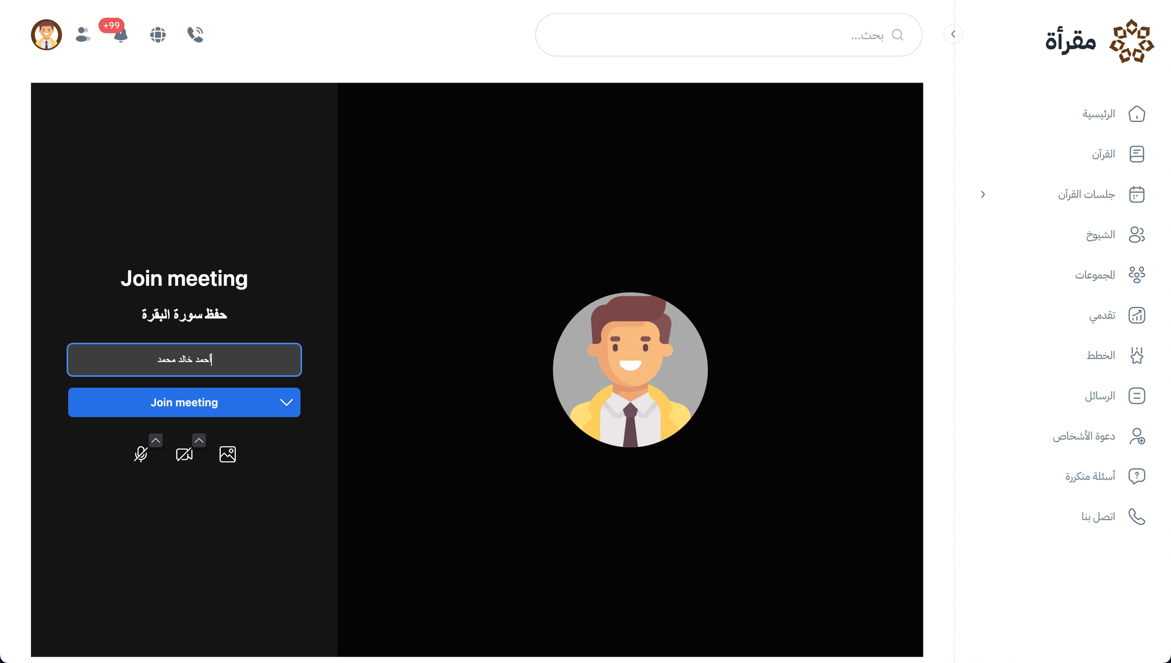Toggle the muted microphone

tap(141, 454)
